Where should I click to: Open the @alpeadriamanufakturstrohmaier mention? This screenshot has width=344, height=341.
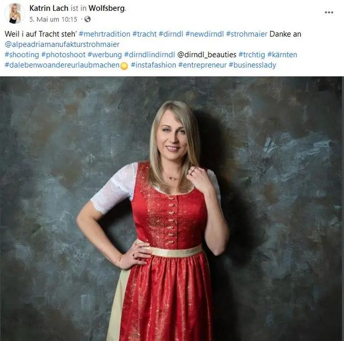pyautogui.click(x=62, y=44)
